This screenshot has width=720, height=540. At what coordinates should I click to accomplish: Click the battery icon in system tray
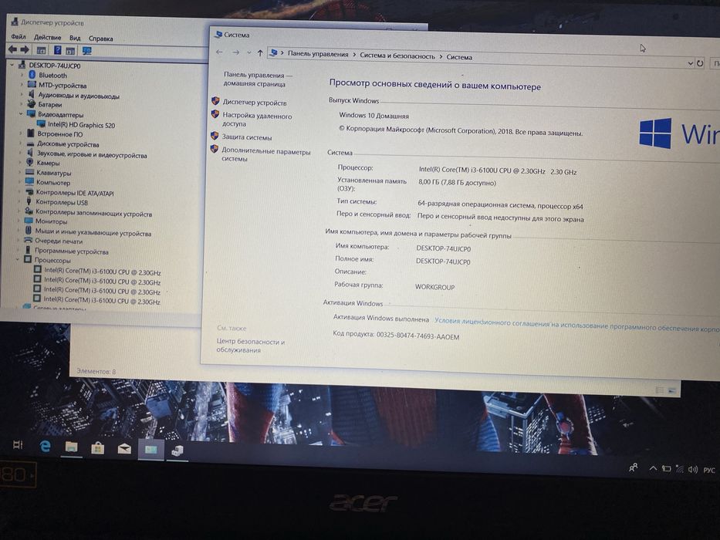pyautogui.click(x=666, y=468)
